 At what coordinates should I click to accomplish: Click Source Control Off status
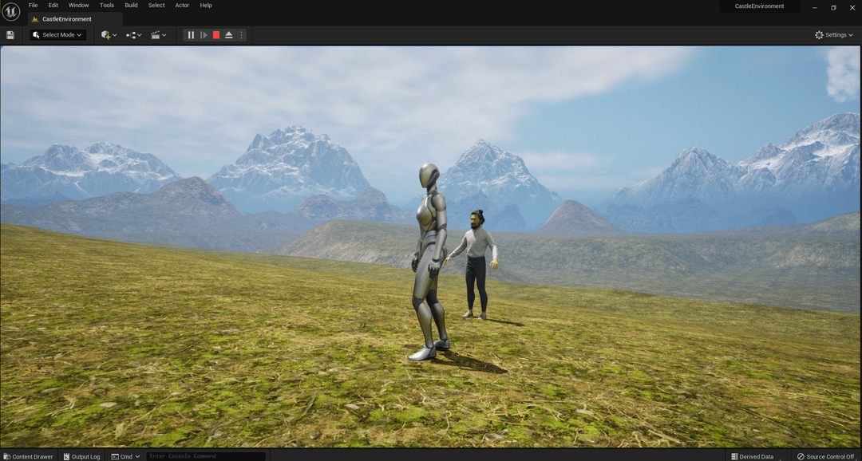point(826,456)
